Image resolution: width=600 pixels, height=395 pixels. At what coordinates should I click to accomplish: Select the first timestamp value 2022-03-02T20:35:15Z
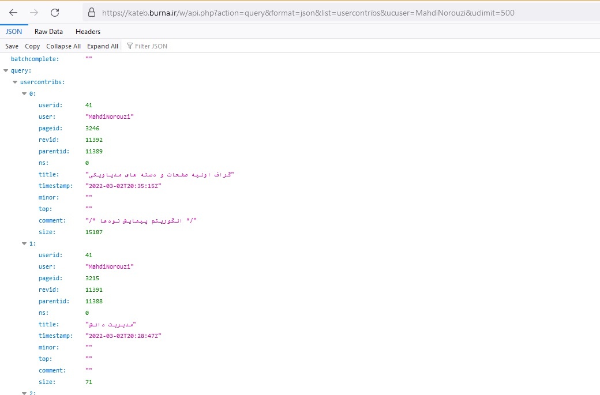(x=123, y=186)
